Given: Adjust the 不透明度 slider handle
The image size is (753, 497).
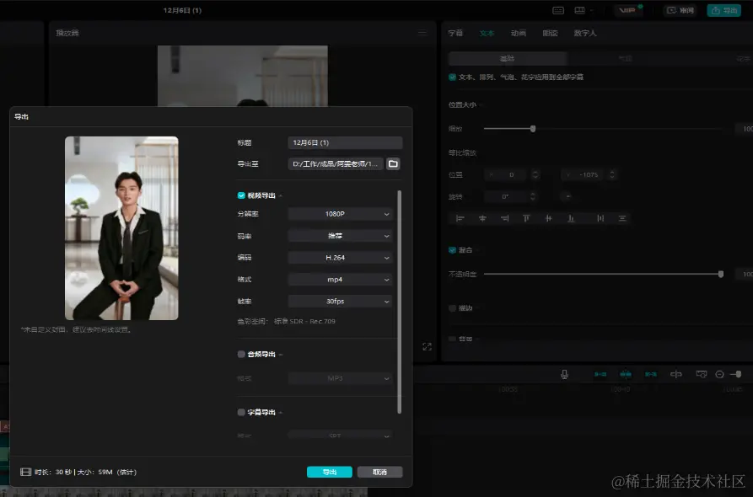Looking at the screenshot, I should (x=721, y=274).
